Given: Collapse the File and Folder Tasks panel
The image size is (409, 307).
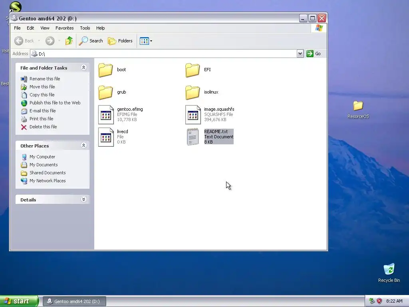Looking at the screenshot, I should click(x=84, y=68).
